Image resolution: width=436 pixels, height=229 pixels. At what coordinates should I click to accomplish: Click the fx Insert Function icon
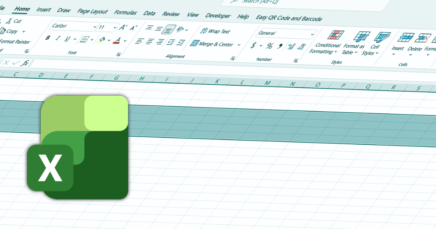(x=25, y=63)
